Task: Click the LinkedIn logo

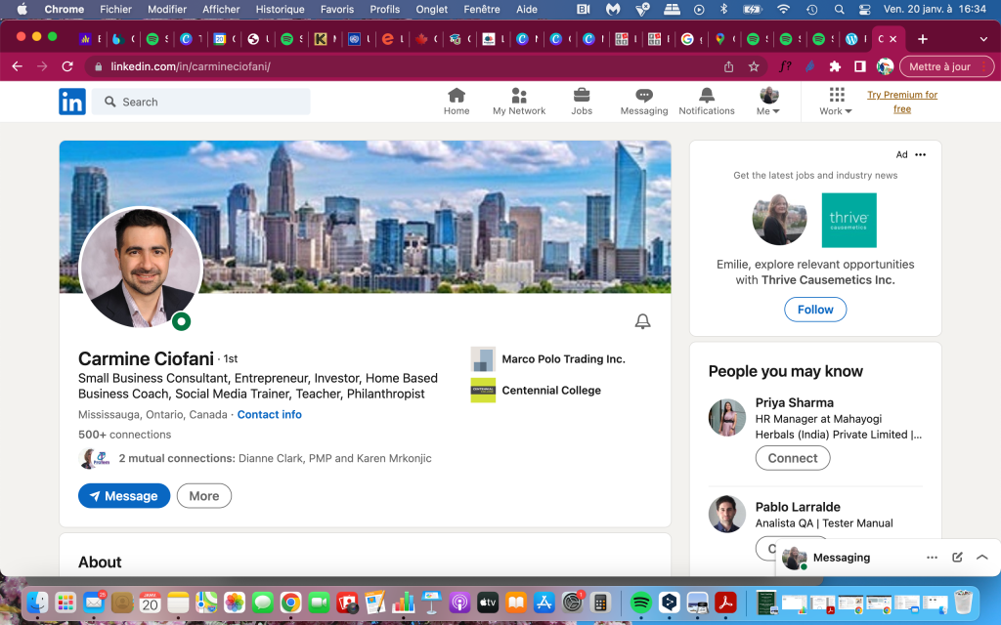Action: tap(72, 102)
